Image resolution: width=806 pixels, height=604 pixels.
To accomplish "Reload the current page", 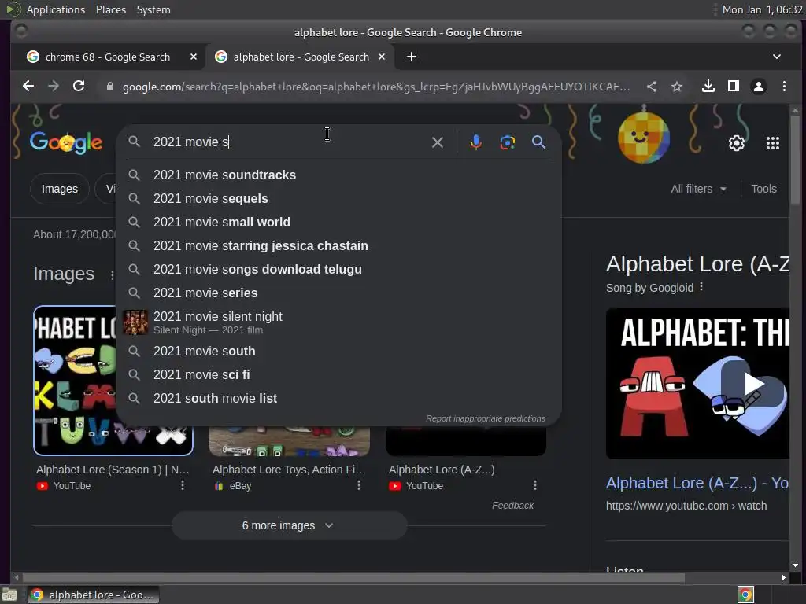I will coord(79,87).
